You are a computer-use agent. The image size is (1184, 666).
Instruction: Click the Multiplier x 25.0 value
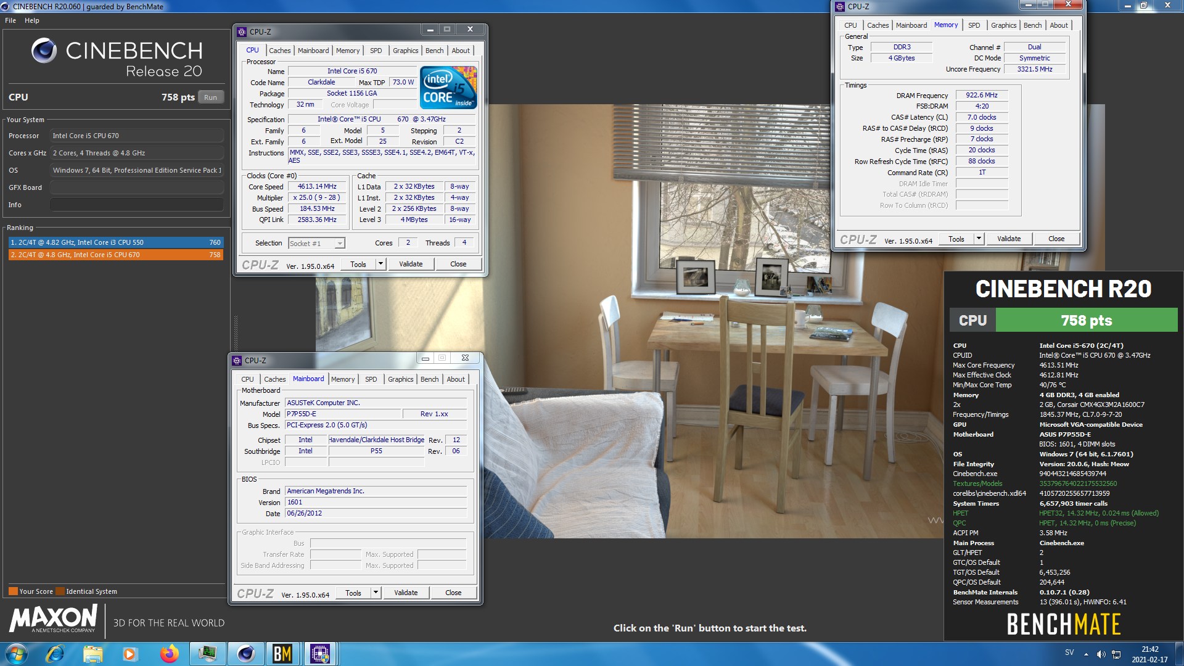pyautogui.click(x=317, y=197)
